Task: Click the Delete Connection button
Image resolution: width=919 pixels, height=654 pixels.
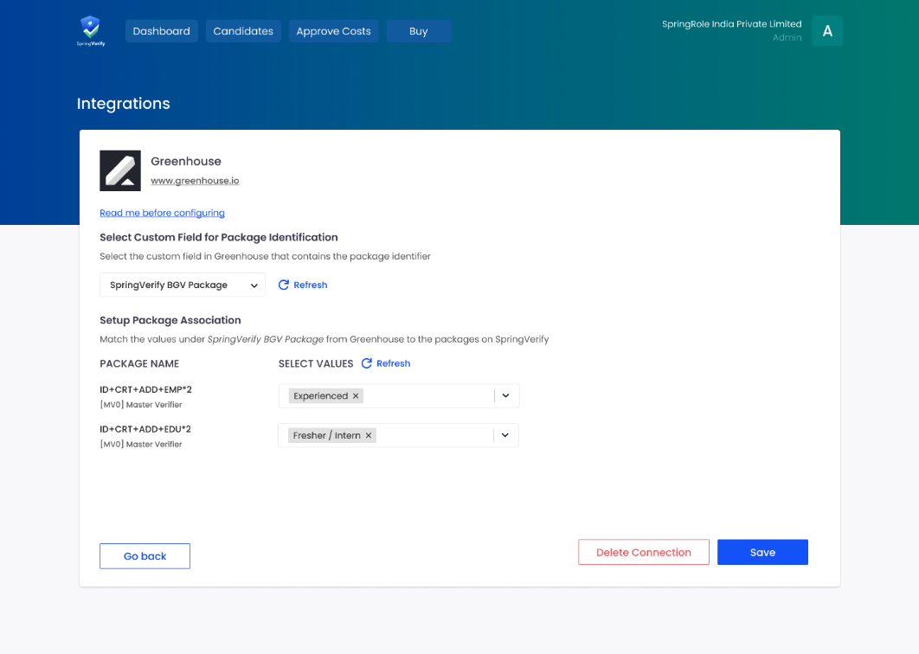Action: tap(644, 552)
